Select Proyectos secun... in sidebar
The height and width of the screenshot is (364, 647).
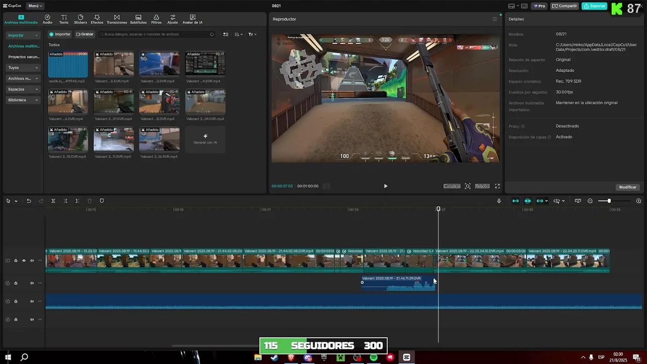[x=24, y=57]
